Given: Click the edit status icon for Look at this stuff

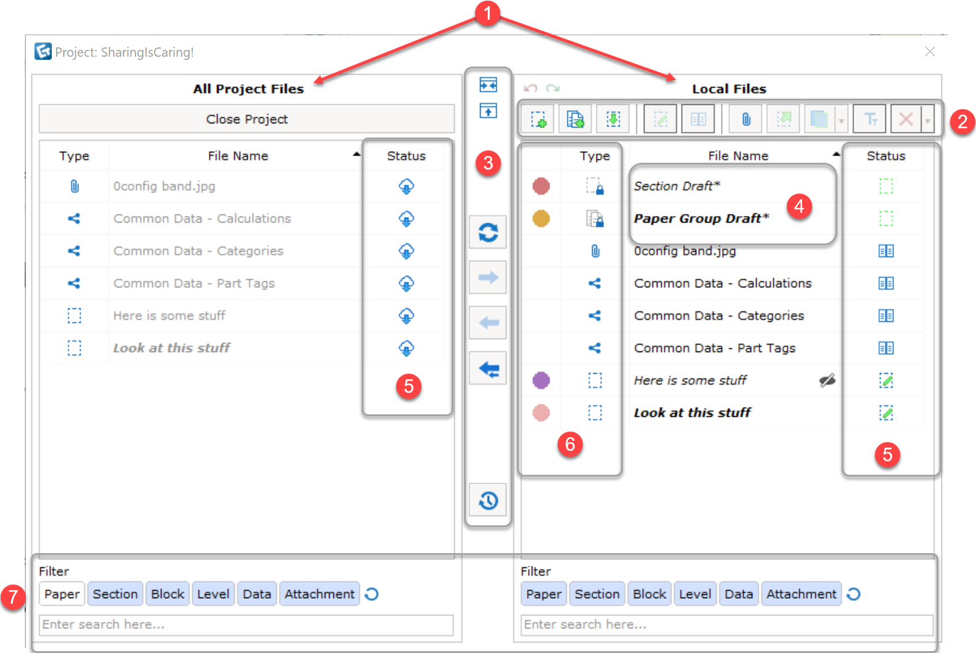Looking at the screenshot, I should pyautogui.click(x=886, y=413).
